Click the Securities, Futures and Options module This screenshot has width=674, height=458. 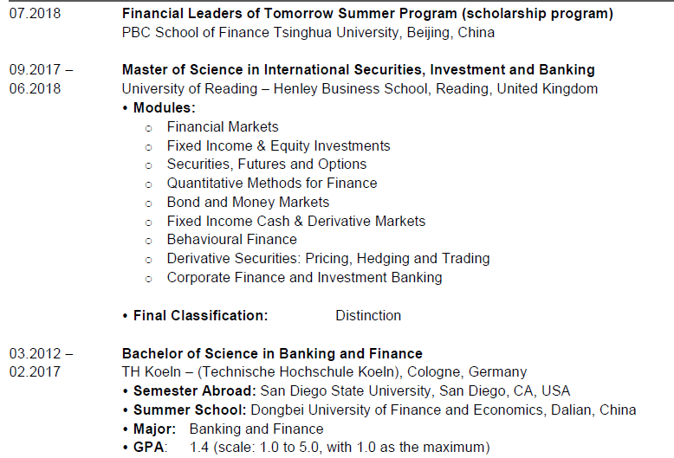point(266,164)
